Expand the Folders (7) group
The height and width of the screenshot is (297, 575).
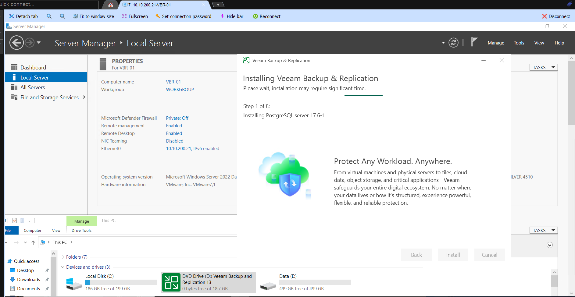(x=63, y=257)
